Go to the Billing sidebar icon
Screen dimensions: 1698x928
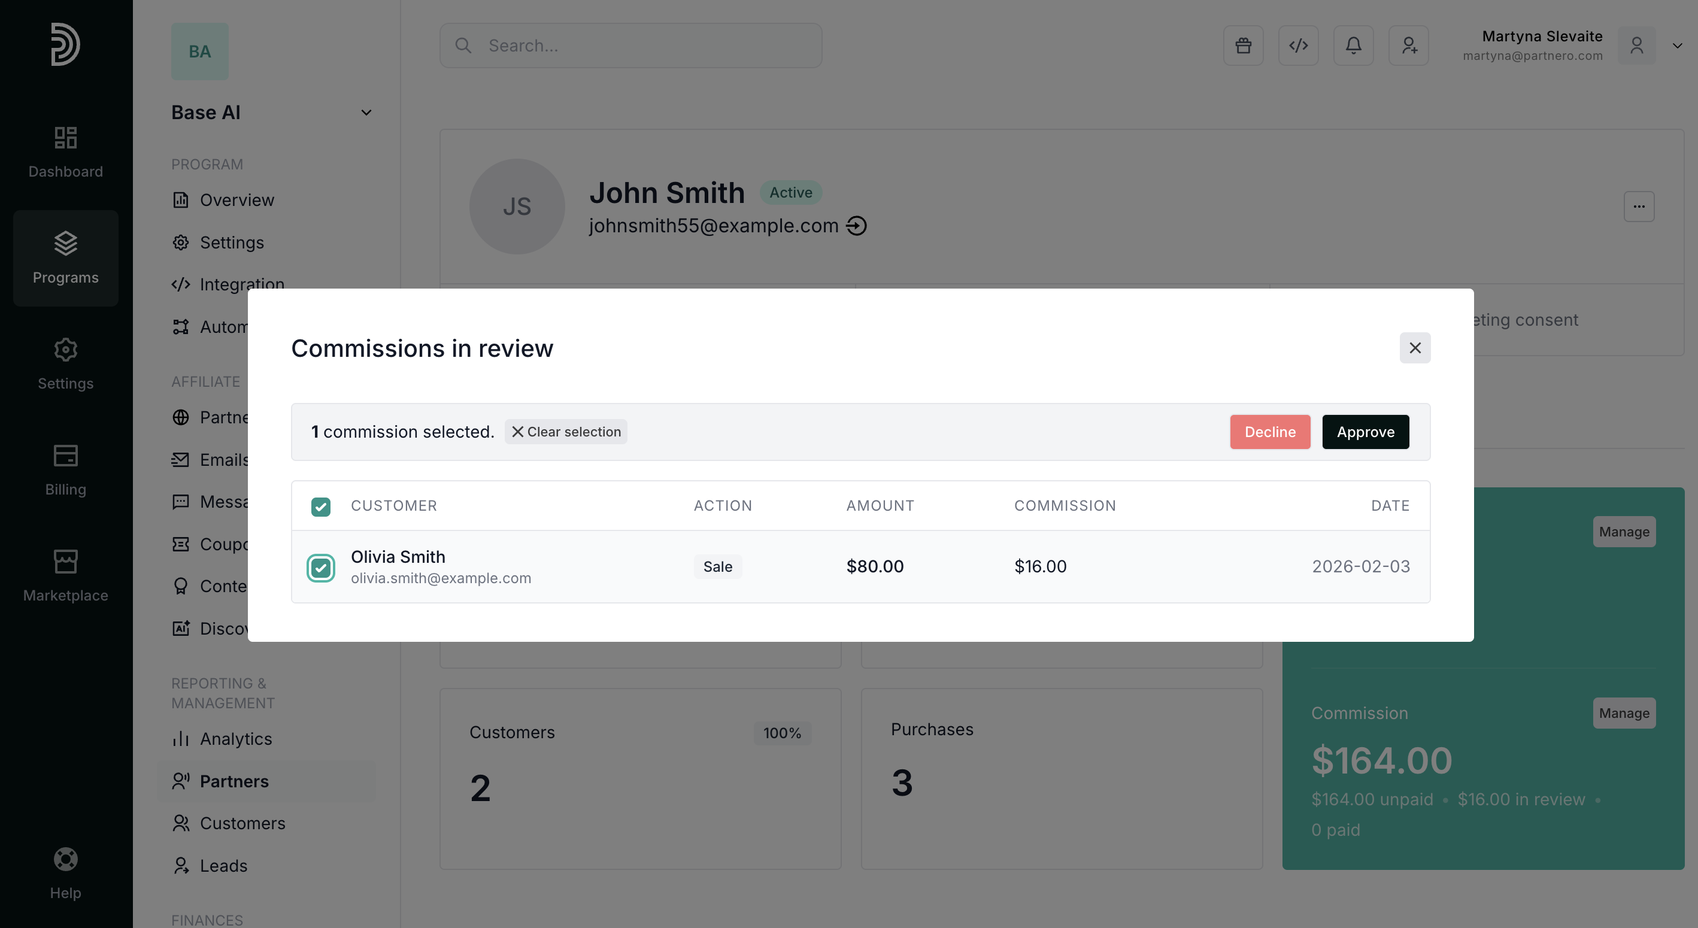[x=65, y=469]
